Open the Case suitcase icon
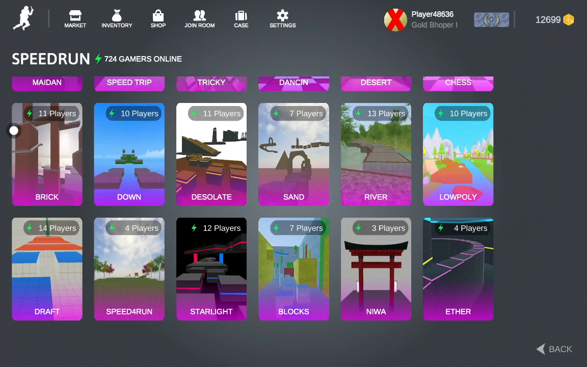The image size is (587, 367). [241, 16]
